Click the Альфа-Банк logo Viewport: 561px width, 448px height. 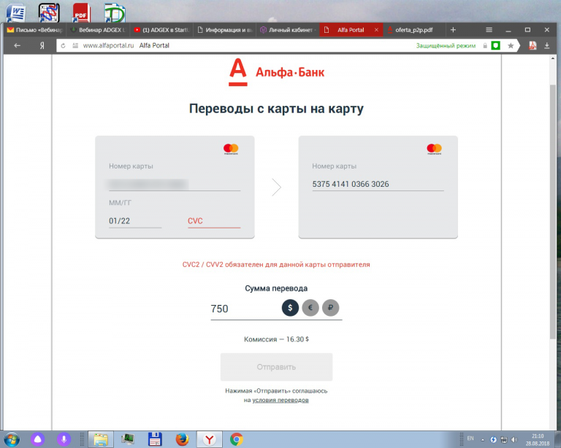point(276,72)
